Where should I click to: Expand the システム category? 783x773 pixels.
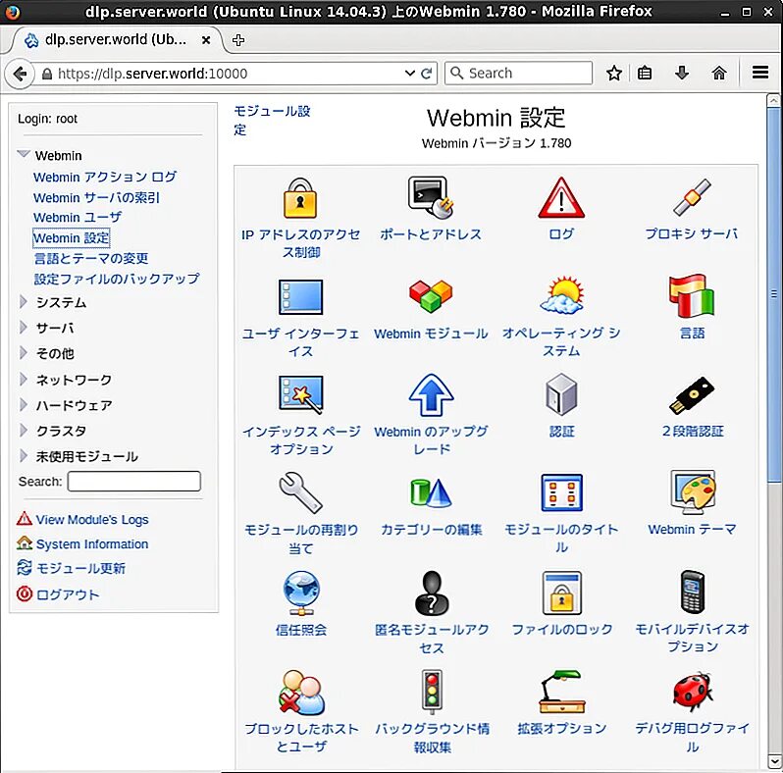coord(23,301)
